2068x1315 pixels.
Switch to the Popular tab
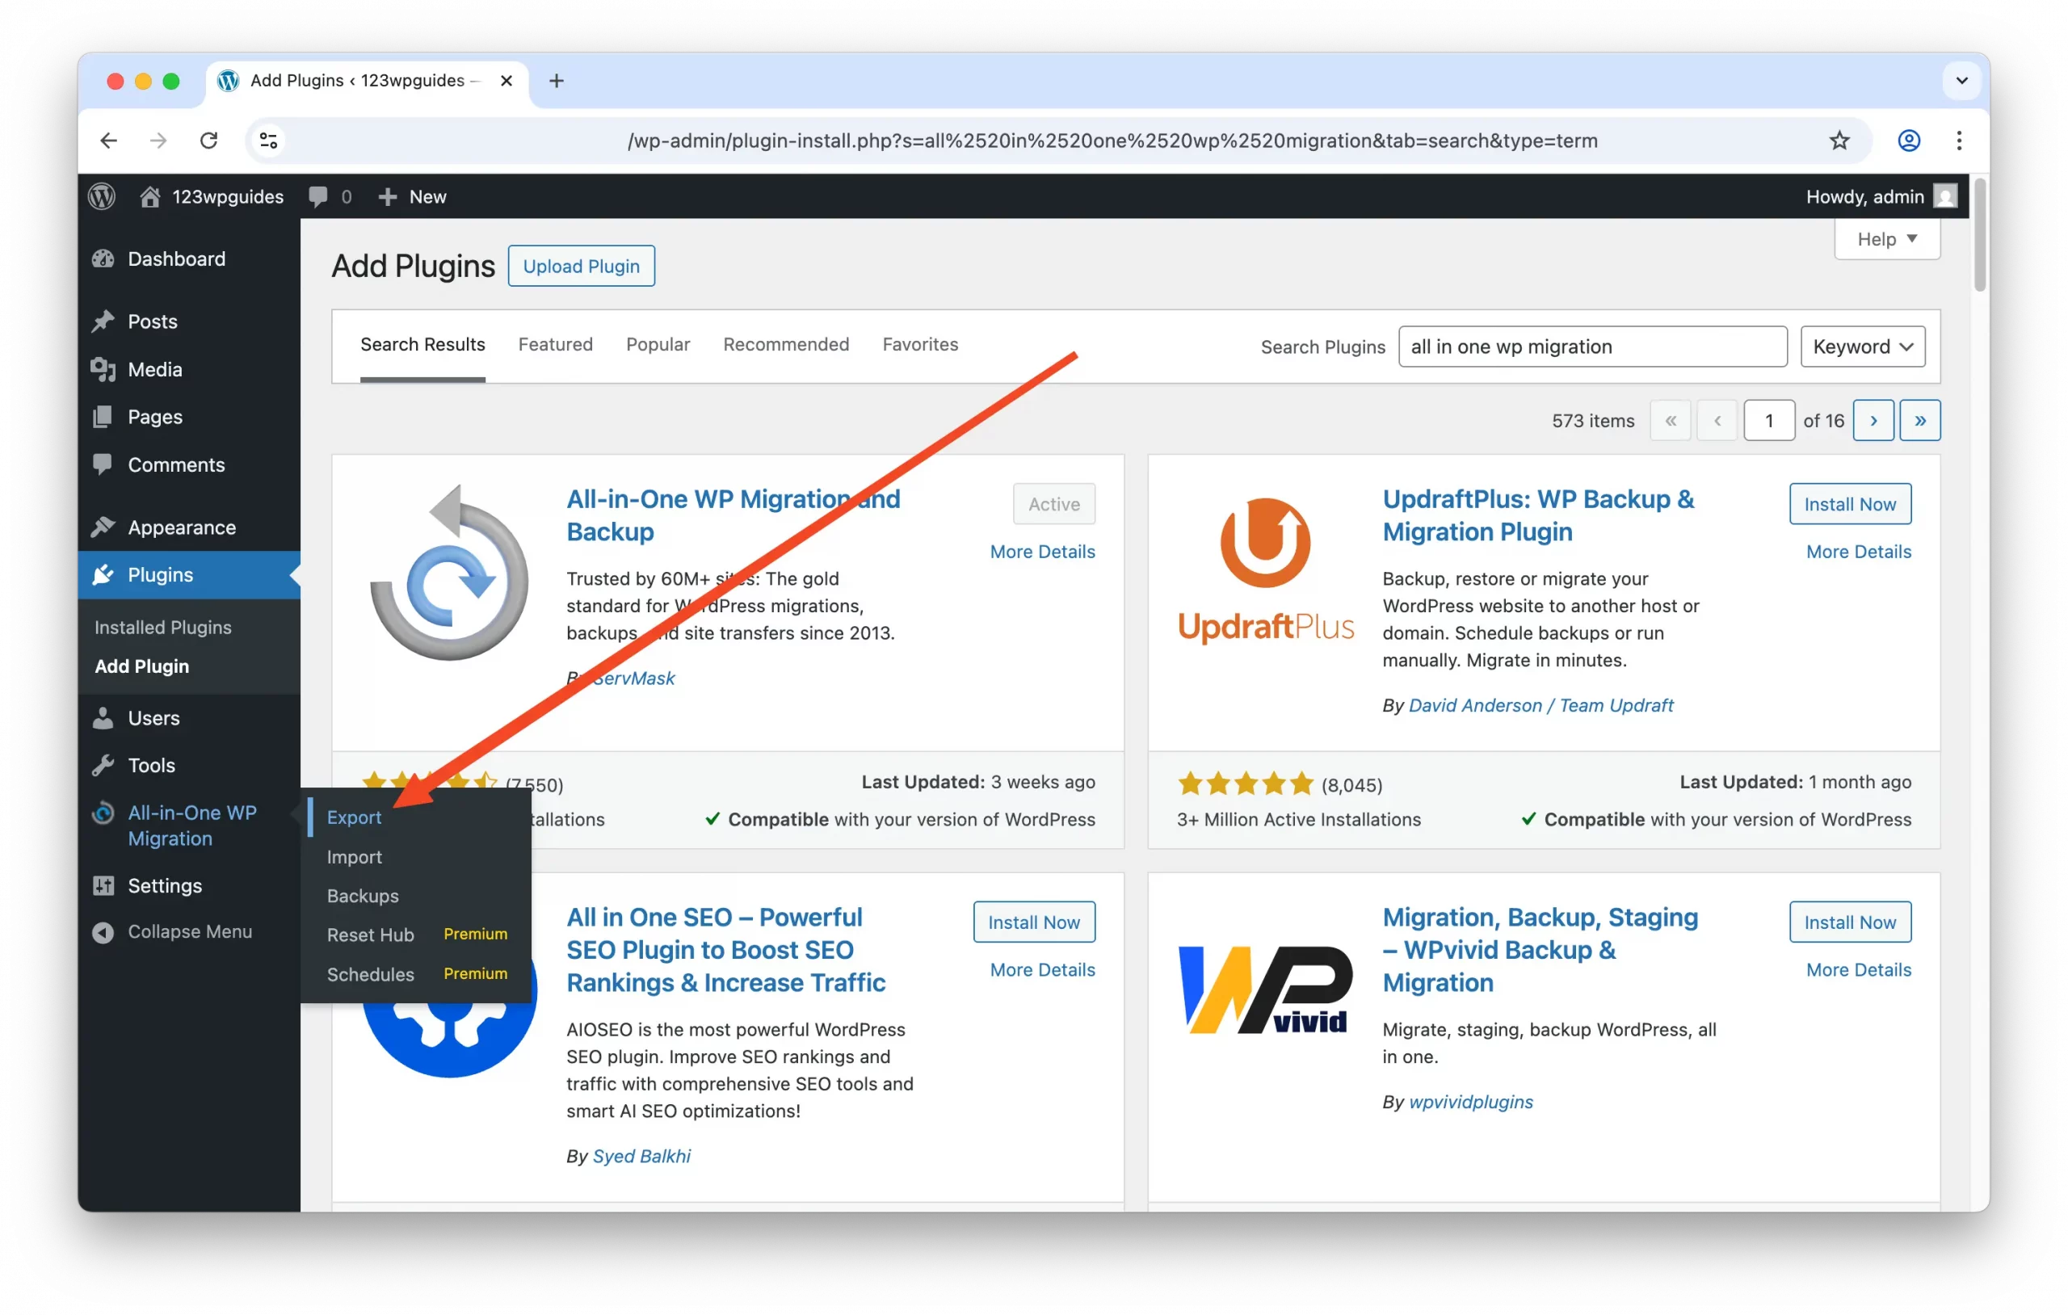tap(657, 343)
